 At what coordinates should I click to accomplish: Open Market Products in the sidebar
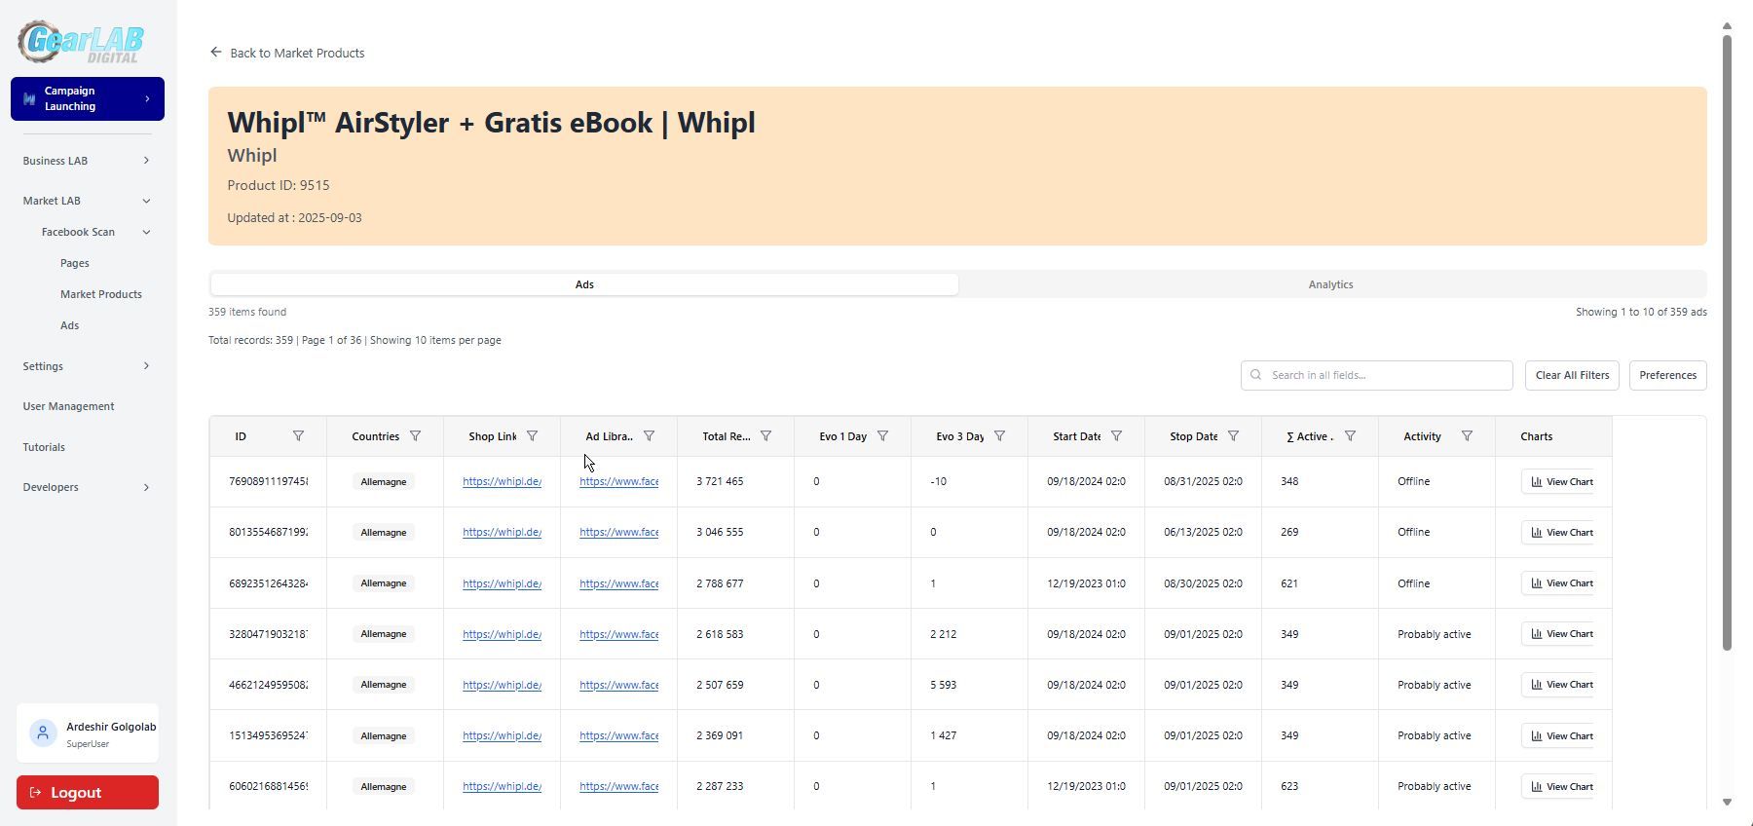point(101,294)
